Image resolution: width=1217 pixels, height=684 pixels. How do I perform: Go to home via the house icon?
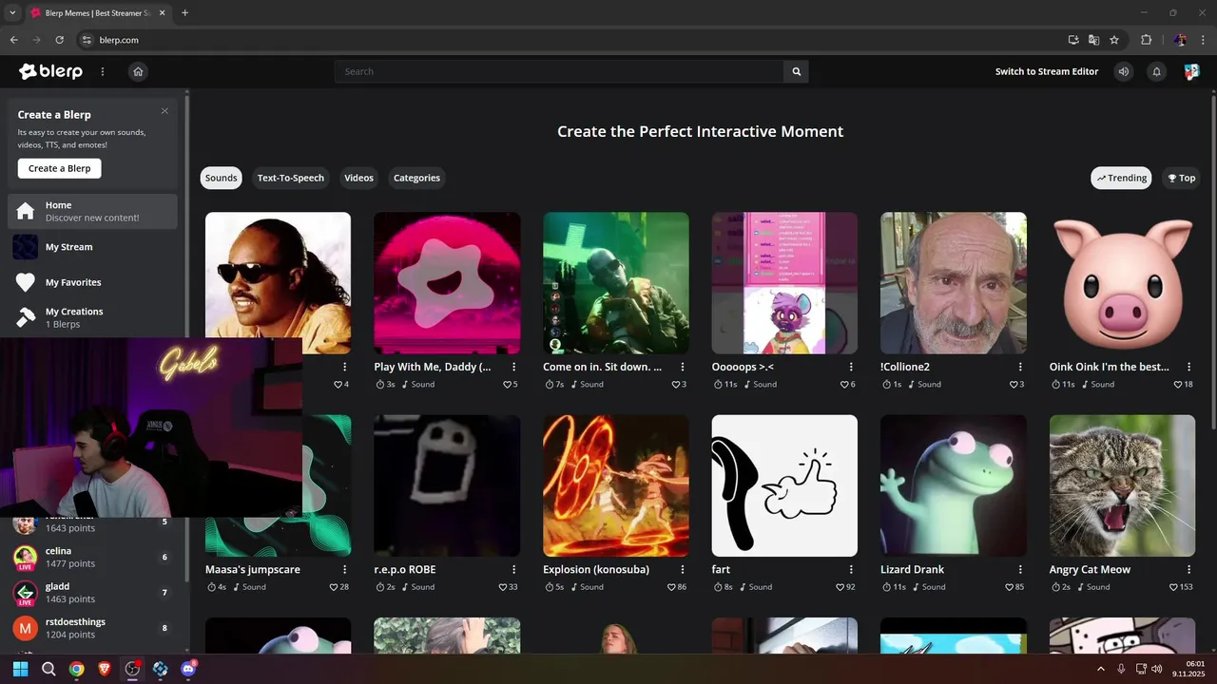[138, 71]
